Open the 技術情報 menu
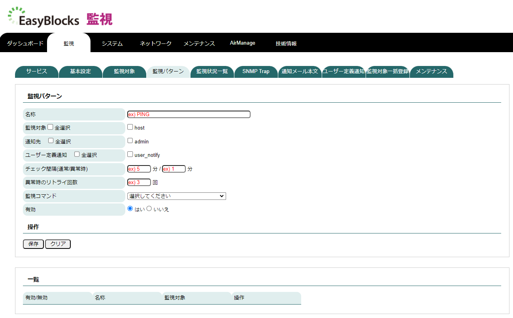 pyautogui.click(x=286, y=43)
